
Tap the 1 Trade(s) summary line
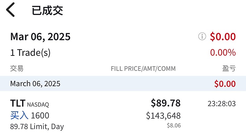coord(30,52)
